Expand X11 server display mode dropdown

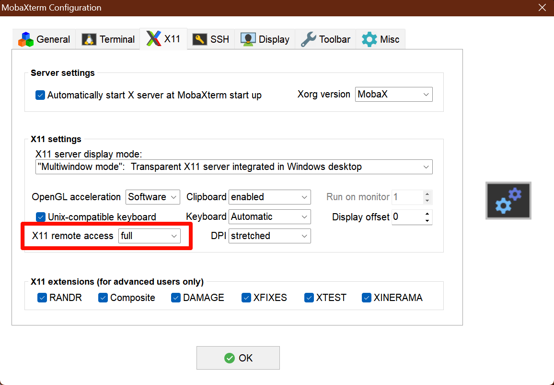pos(234,167)
